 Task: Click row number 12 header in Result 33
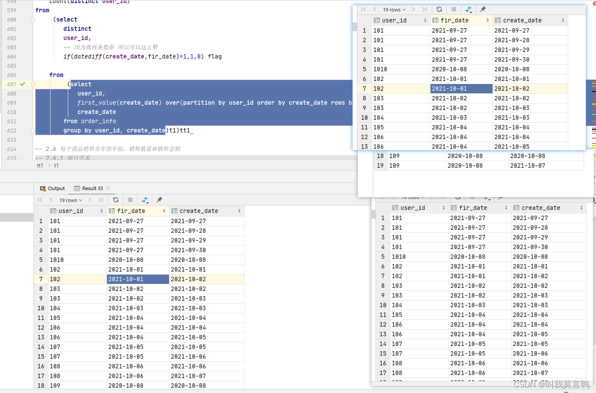pyautogui.click(x=41, y=327)
